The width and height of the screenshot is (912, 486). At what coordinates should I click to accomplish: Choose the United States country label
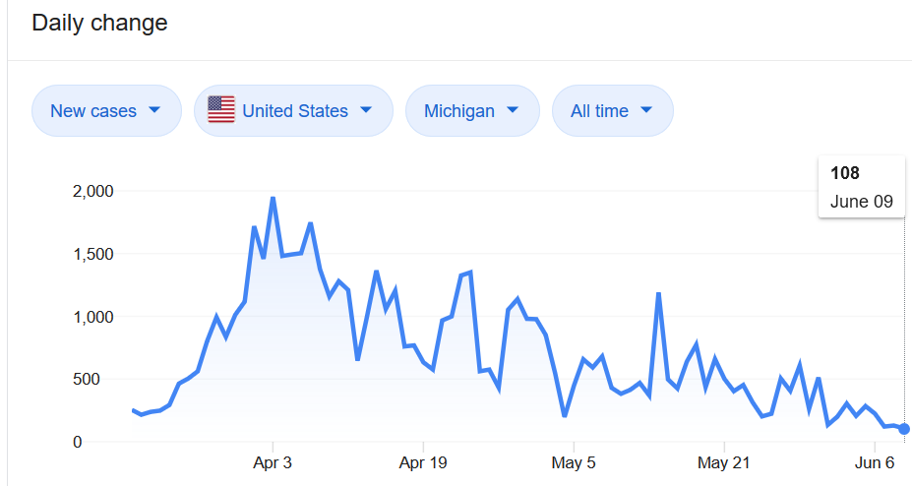pos(295,111)
